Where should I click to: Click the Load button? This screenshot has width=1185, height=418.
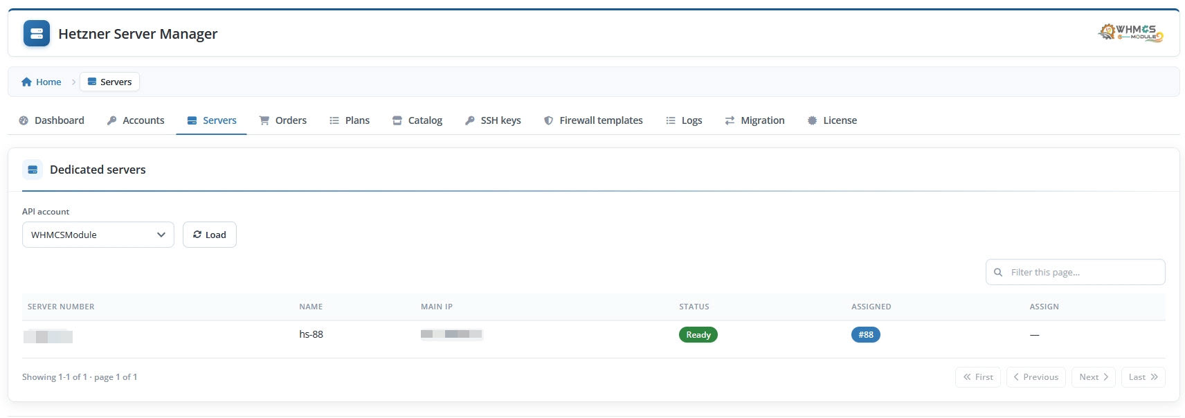(210, 235)
